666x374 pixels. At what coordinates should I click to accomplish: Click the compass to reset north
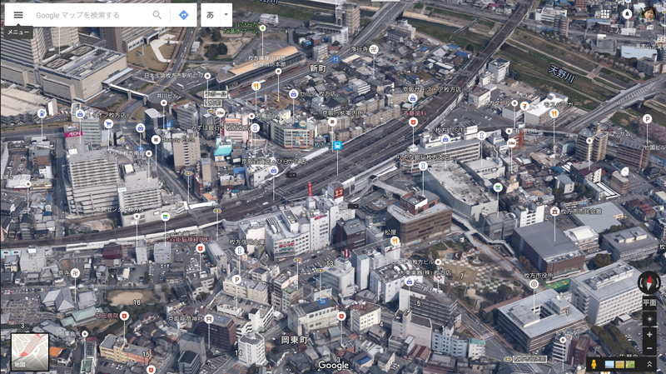(x=649, y=283)
